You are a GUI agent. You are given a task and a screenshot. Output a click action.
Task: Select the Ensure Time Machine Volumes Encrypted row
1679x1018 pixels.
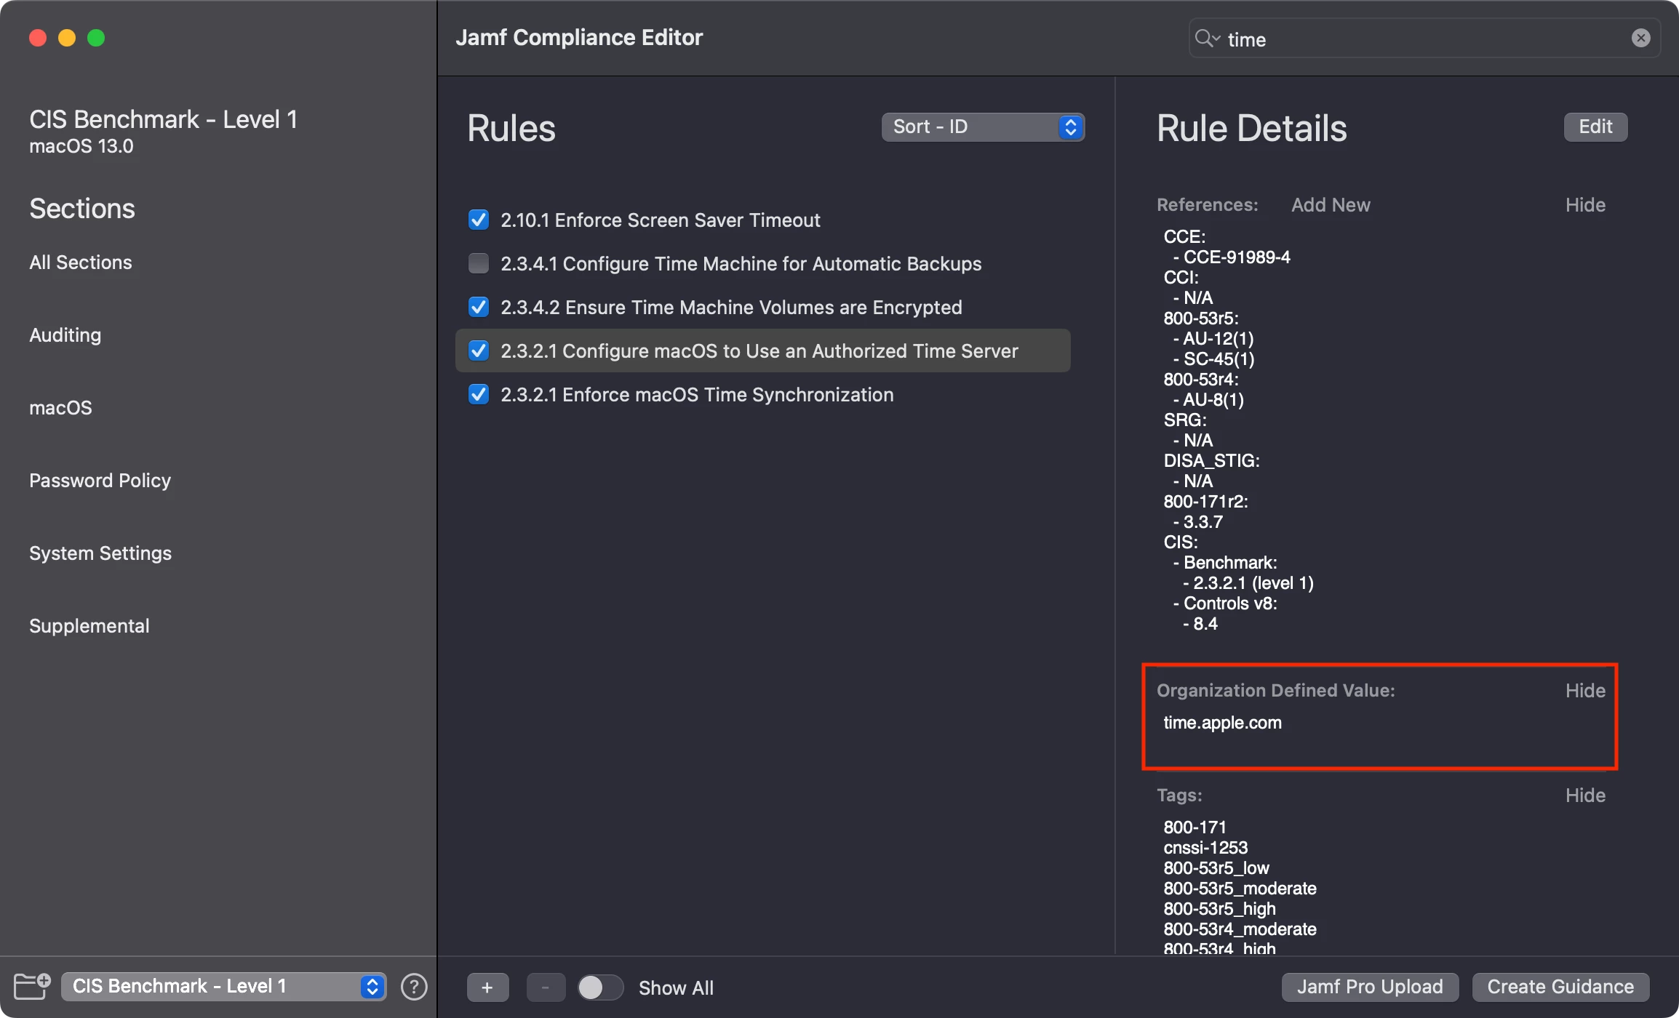[762, 307]
